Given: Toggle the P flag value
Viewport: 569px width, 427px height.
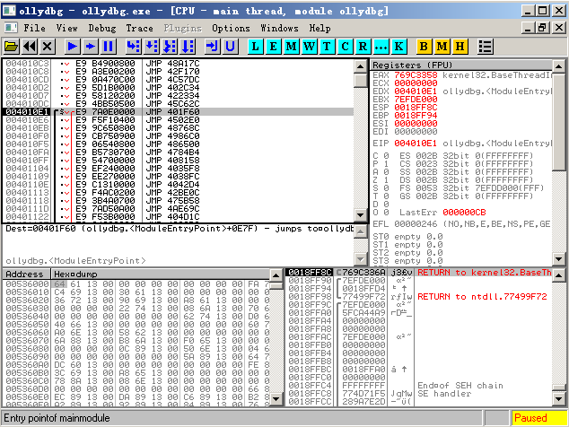Looking at the screenshot, I should 386,164.
